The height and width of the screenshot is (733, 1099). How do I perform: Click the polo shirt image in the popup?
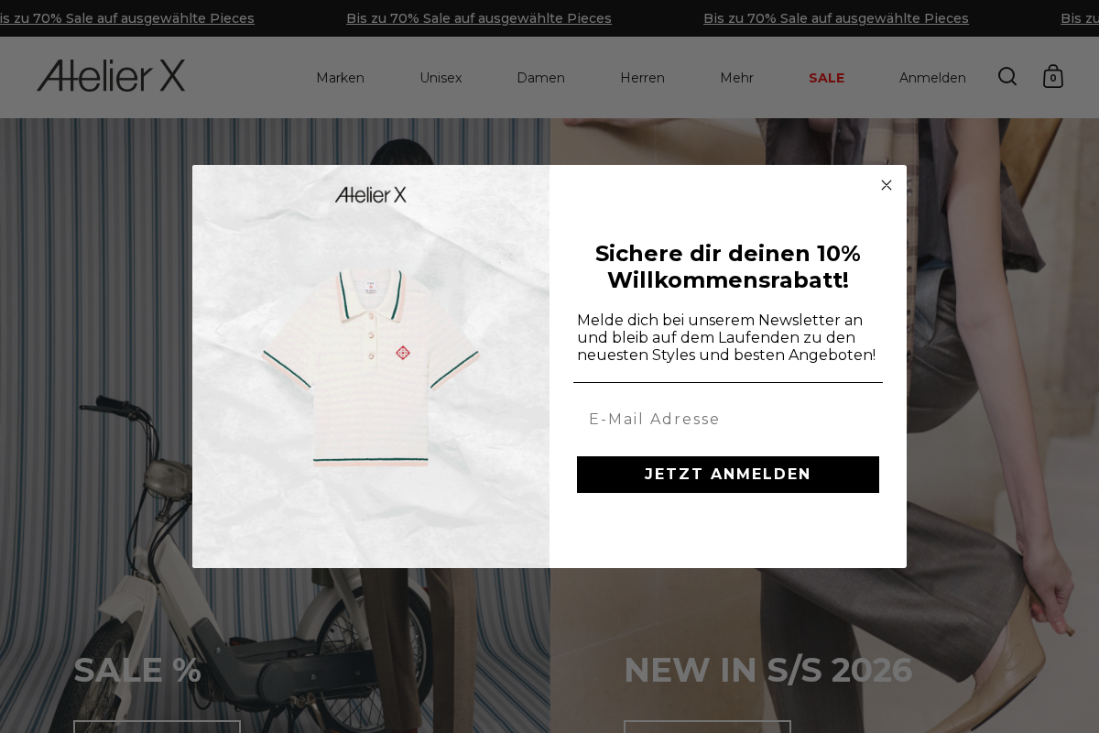click(x=371, y=366)
